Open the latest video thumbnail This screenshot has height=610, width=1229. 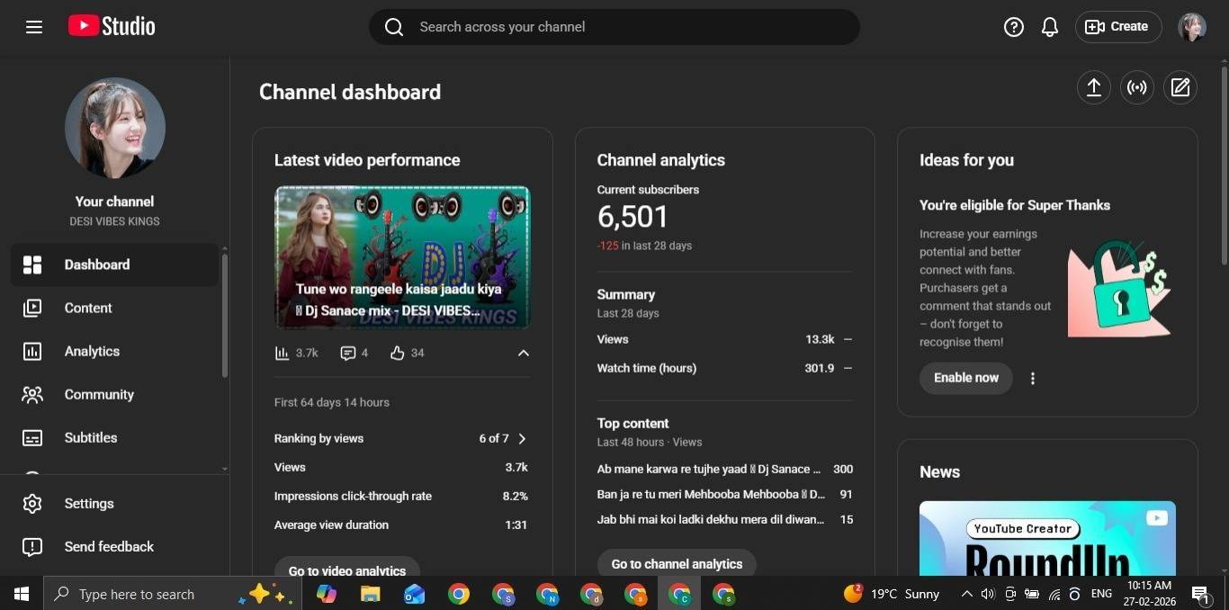(402, 257)
